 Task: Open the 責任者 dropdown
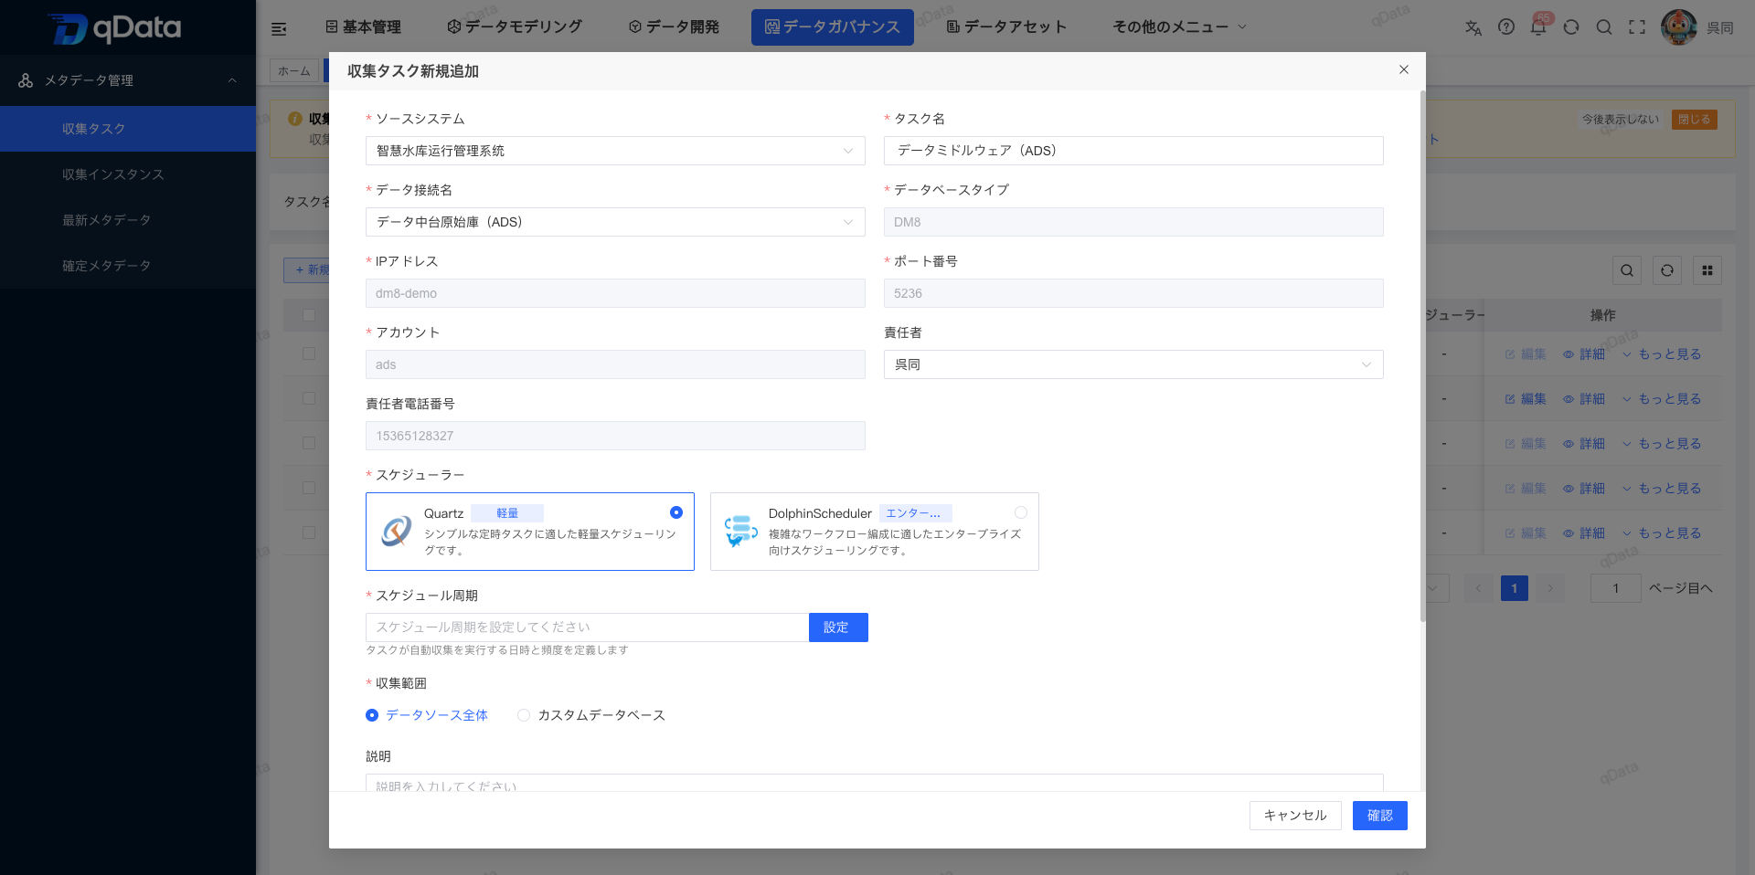[x=1133, y=364]
